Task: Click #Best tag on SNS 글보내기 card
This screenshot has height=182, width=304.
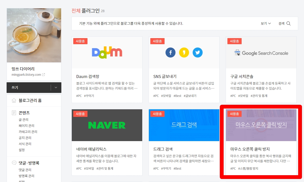Action: 177,96
